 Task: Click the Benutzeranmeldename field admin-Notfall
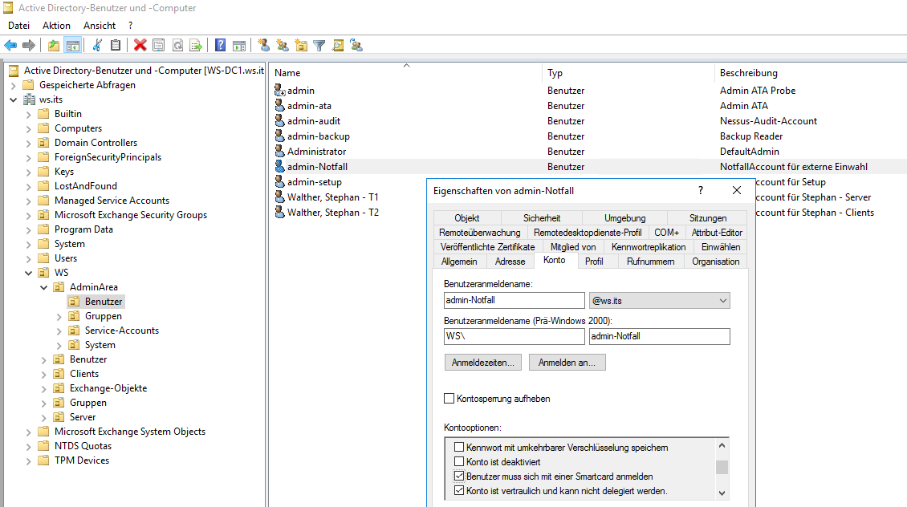click(x=515, y=300)
